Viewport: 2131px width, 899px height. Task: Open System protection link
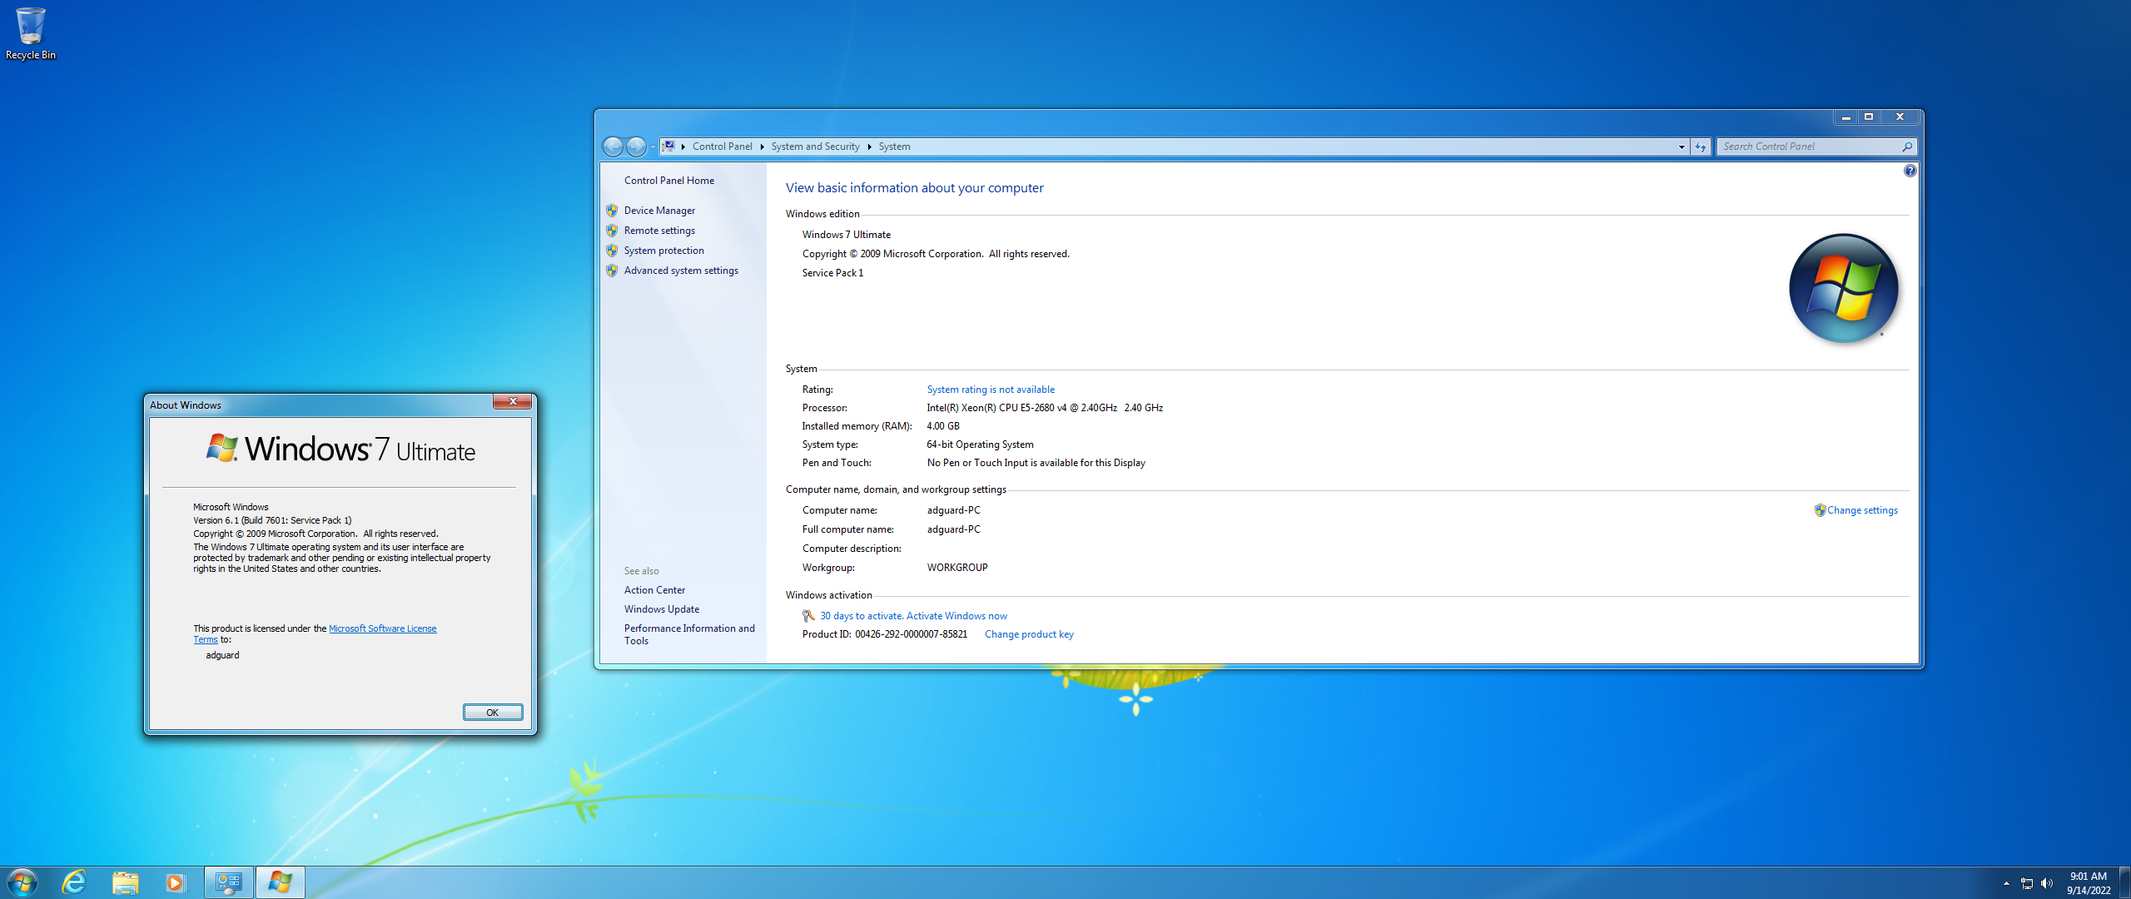[663, 251]
